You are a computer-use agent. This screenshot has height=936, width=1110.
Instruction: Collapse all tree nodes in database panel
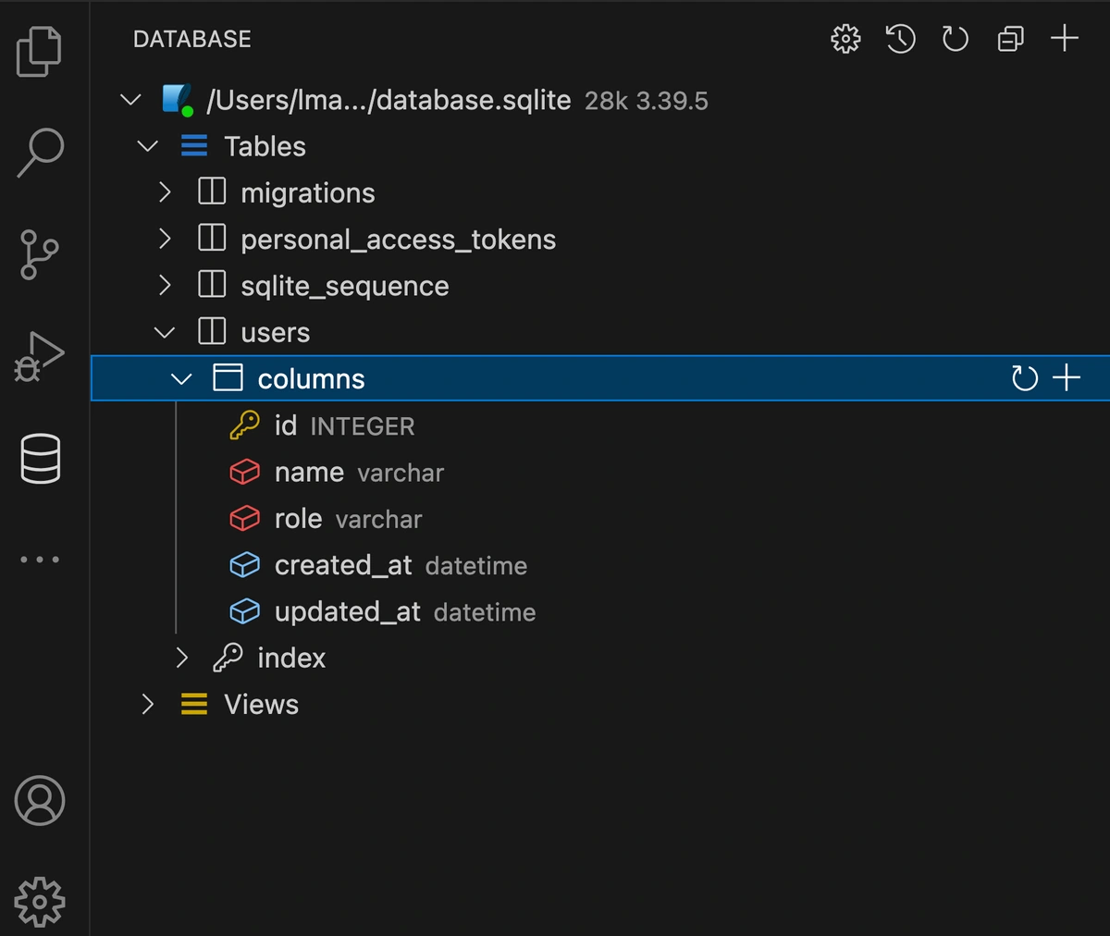click(x=1010, y=39)
